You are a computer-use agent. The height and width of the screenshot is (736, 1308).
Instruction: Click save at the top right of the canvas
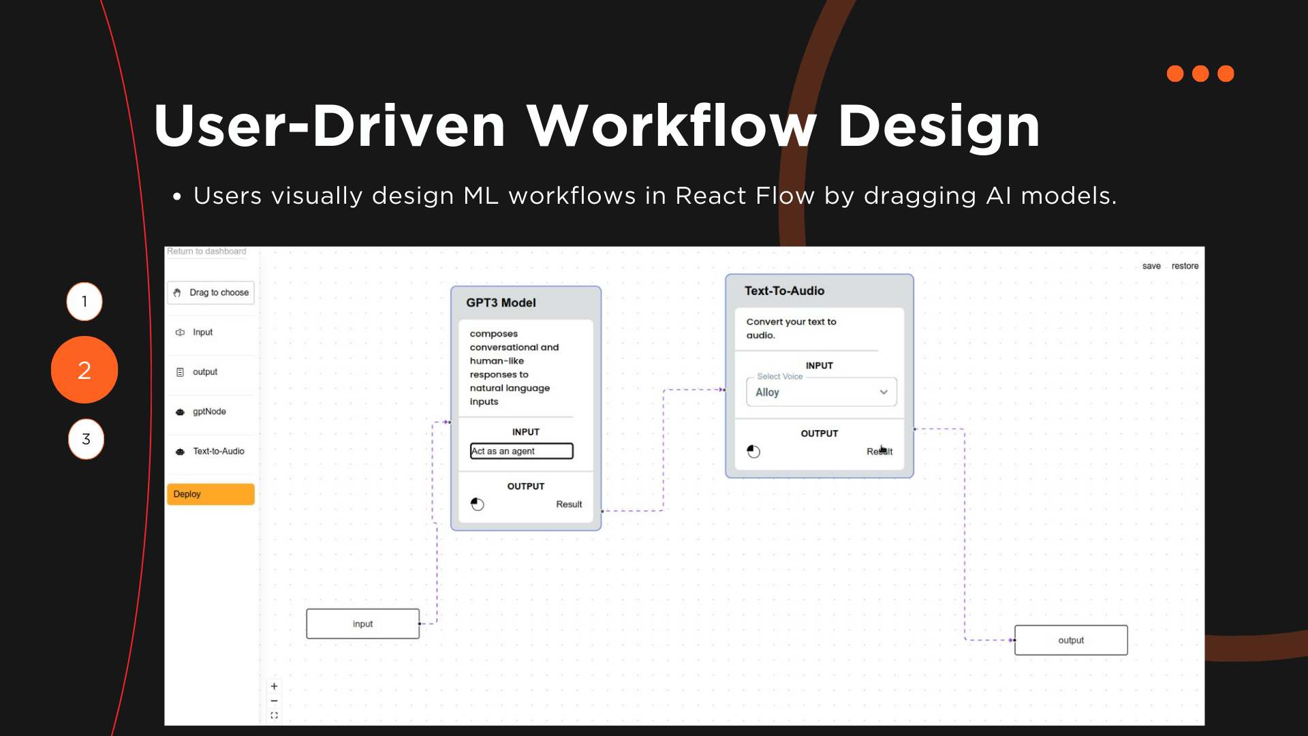click(x=1151, y=266)
